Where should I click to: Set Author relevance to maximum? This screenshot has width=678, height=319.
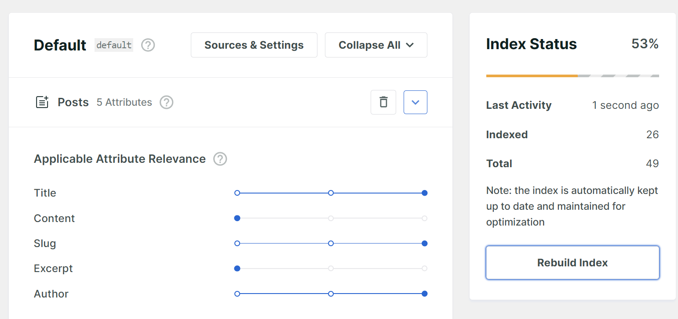[x=424, y=294]
